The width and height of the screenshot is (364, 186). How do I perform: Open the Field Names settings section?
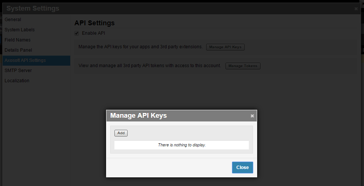(x=36, y=40)
